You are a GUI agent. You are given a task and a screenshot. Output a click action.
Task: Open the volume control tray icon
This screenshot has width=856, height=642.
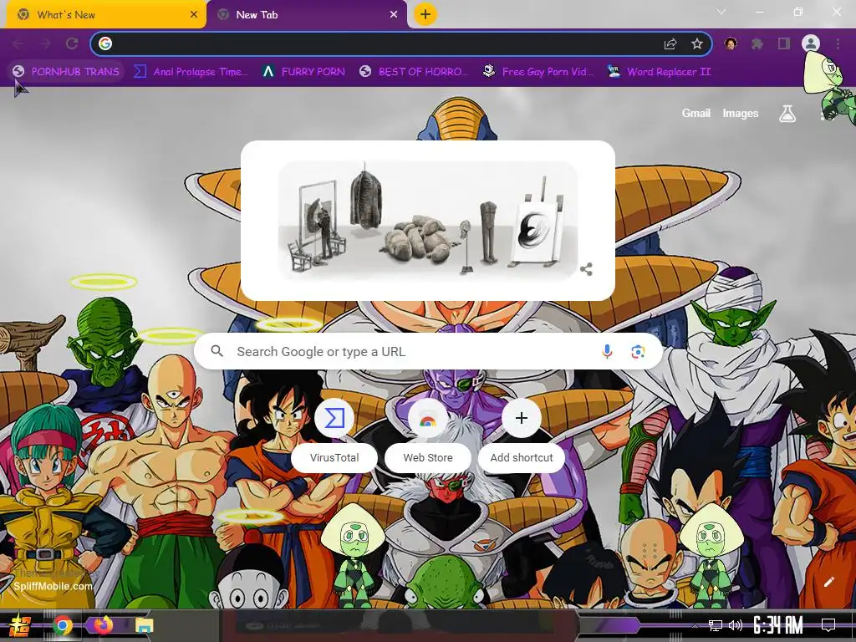click(x=736, y=625)
